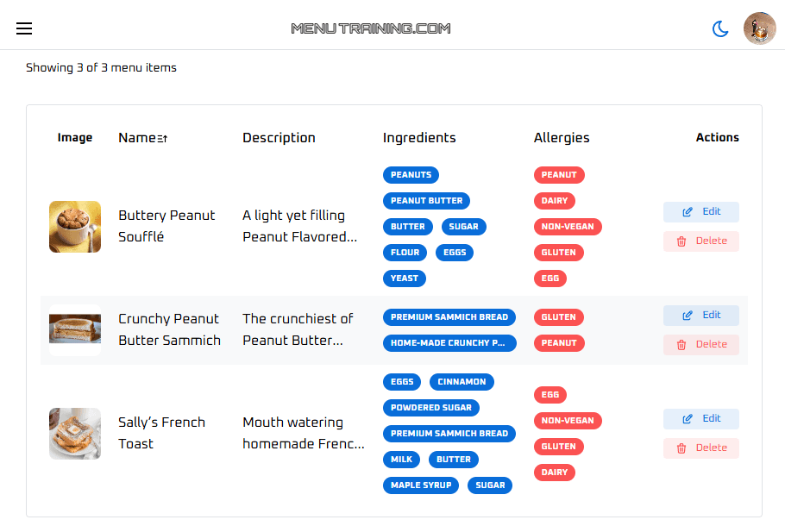Click the Crunchy Peanut Butter Sammich image

pyautogui.click(x=75, y=329)
